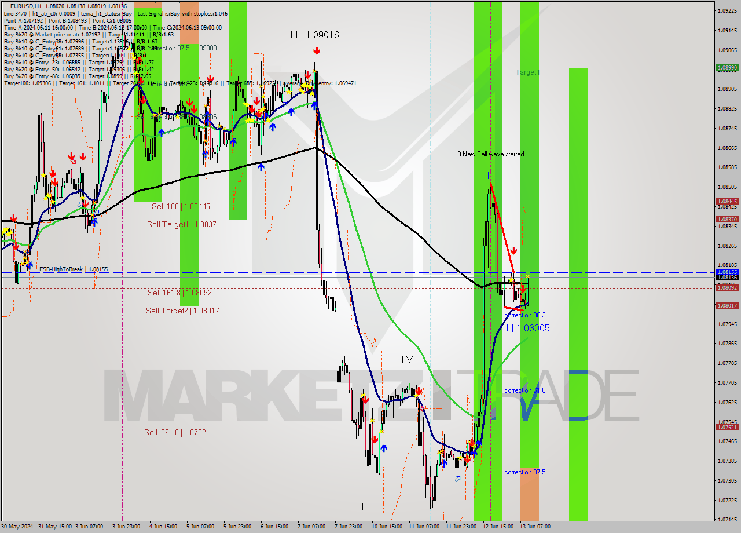Viewport: 741px width, 533px height.
Task: Click the 'correction 38.2' label
Action: pos(524,315)
